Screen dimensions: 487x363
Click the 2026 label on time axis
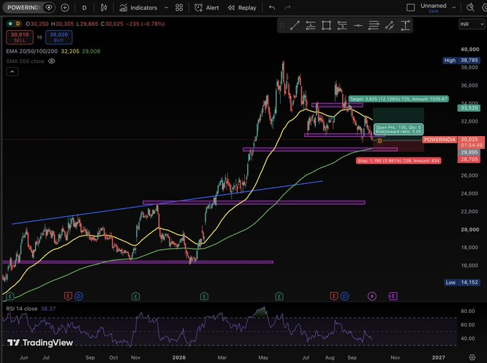179,357
